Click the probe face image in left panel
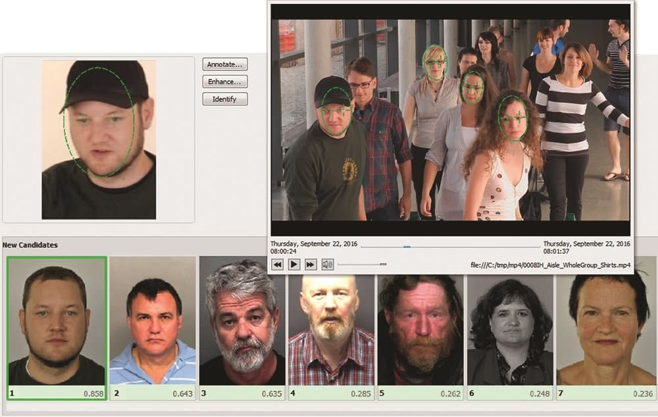The image size is (658, 417). pos(99,139)
